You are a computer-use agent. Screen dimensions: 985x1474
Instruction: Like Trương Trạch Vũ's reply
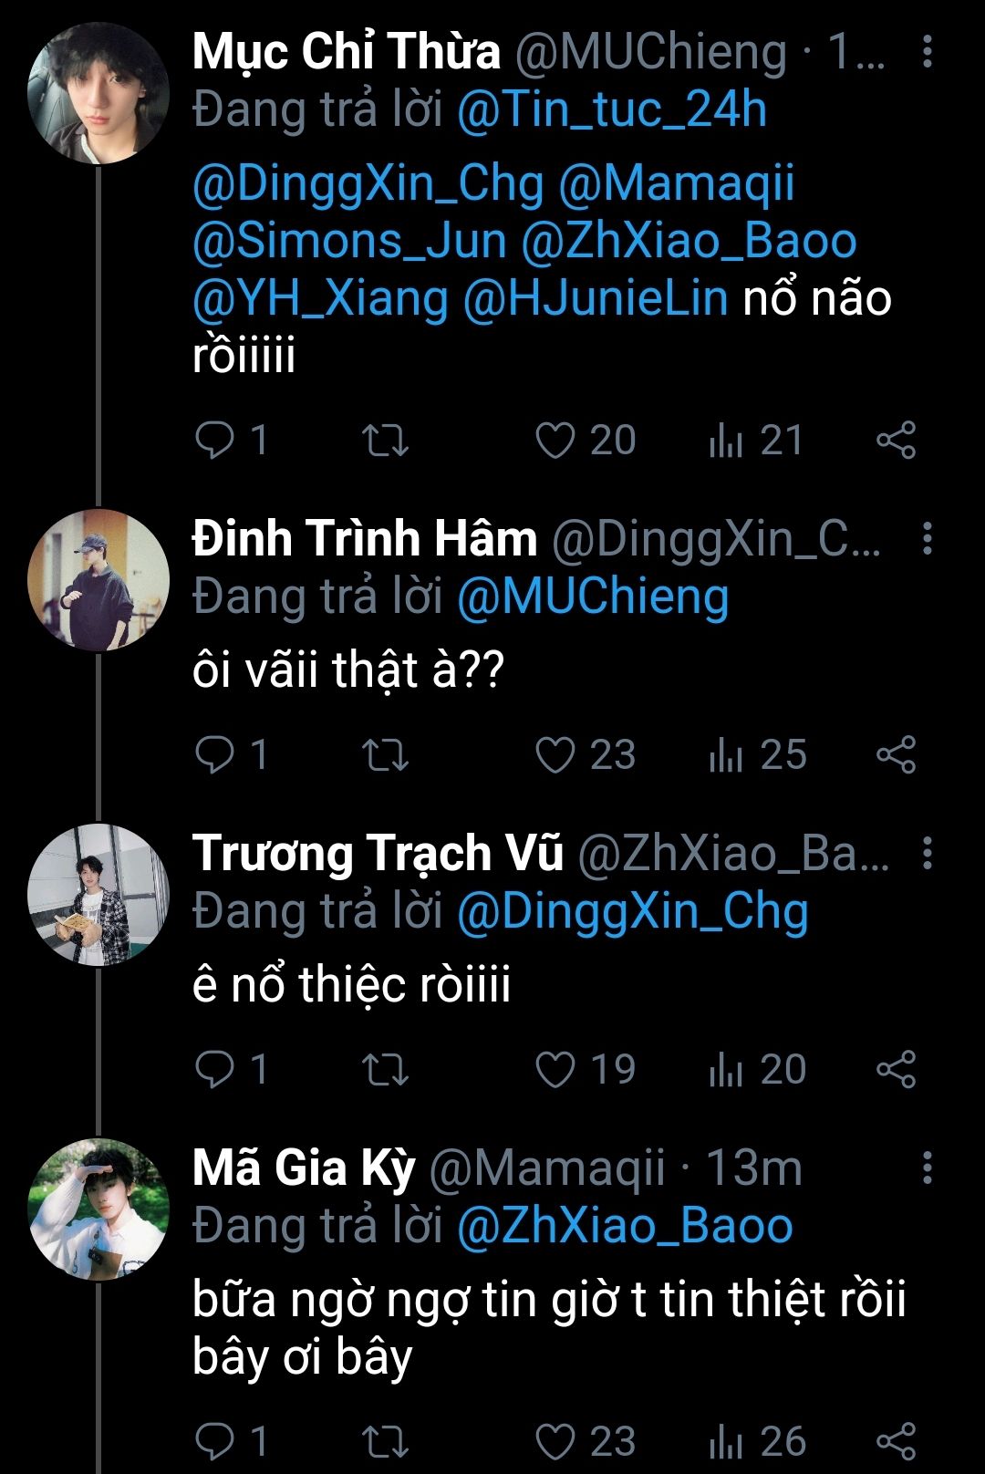pos(555,1070)
